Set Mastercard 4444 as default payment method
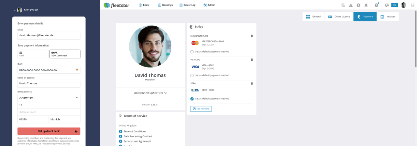Screen dimensions: 417x146 (x=192, y=52)
